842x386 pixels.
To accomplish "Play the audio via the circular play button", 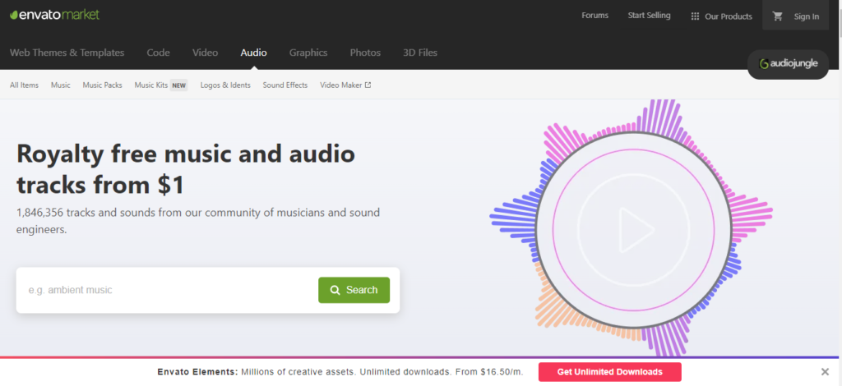I will tap(634, 229).
